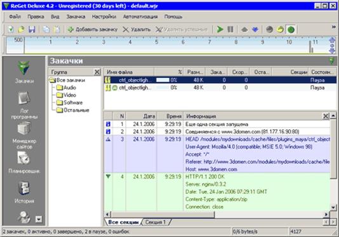Open the Вид menu

click(x=55, y=16)
